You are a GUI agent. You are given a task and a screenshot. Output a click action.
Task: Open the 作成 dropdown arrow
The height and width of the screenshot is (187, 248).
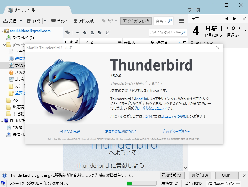45,21
